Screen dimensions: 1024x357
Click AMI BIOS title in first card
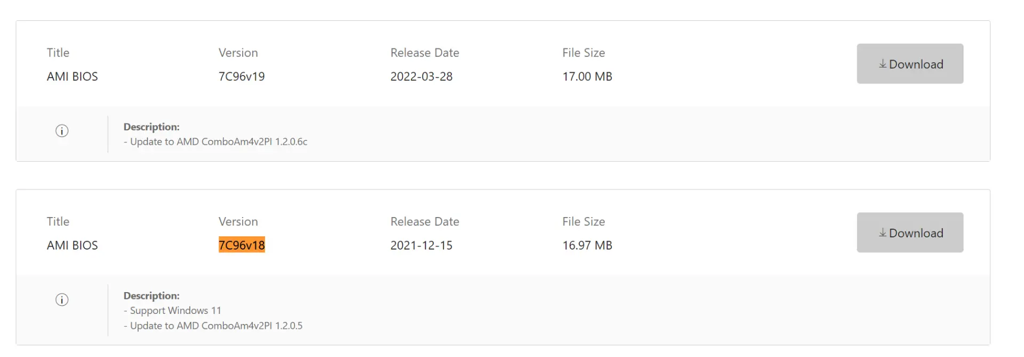[73, 76]
